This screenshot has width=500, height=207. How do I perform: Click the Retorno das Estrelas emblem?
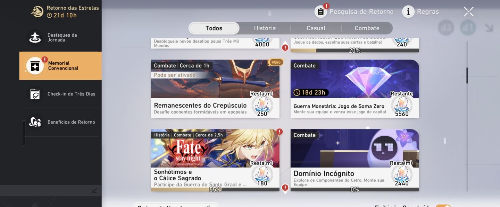point(37,11)
